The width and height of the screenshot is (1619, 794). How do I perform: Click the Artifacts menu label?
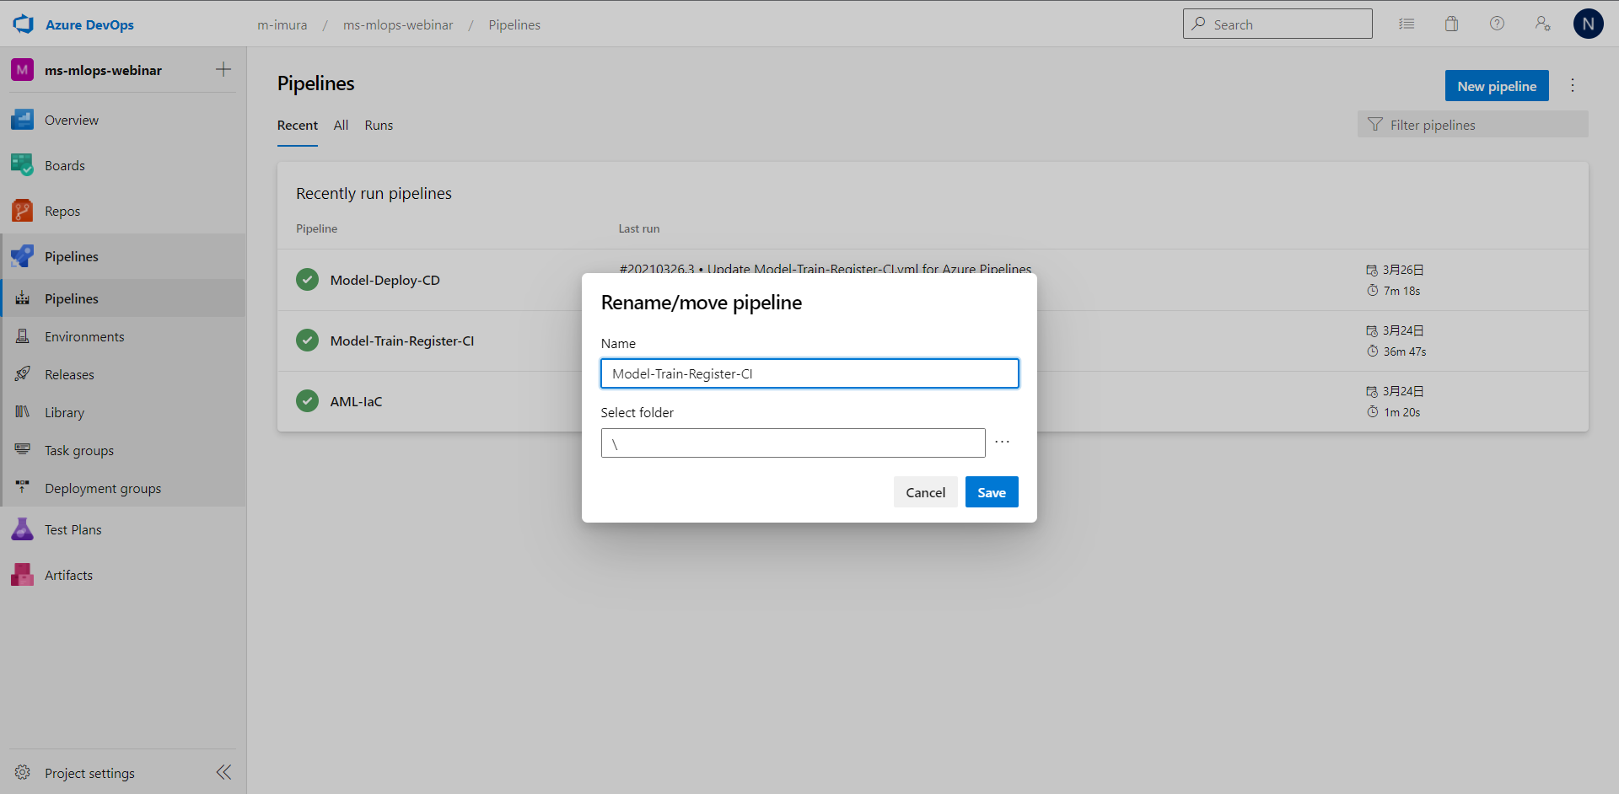[68, 576]
